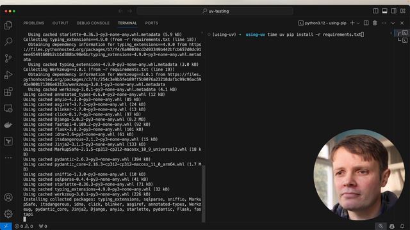
Task: Click the uv-testing command center search box
Action: [x=215, y=11]
